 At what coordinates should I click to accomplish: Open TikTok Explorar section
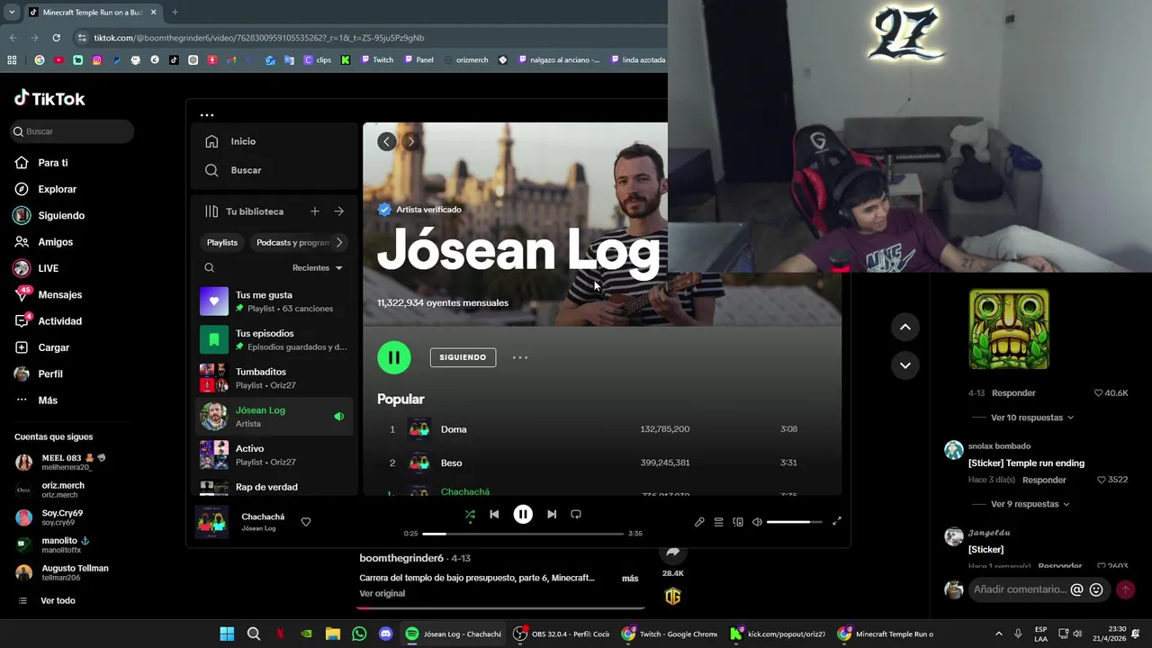coord(57,189)
